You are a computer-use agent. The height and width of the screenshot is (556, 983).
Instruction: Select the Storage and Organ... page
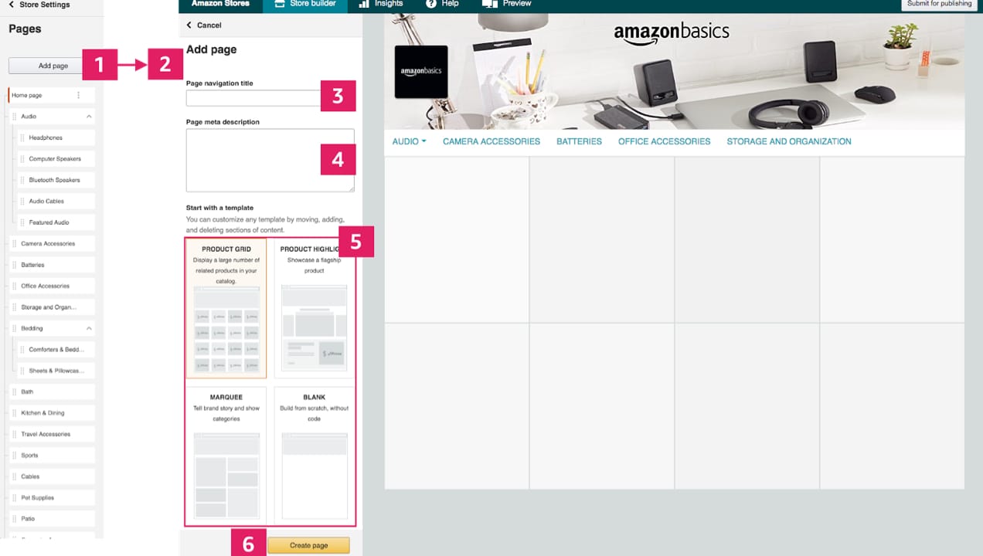click(x=52, y=307)
